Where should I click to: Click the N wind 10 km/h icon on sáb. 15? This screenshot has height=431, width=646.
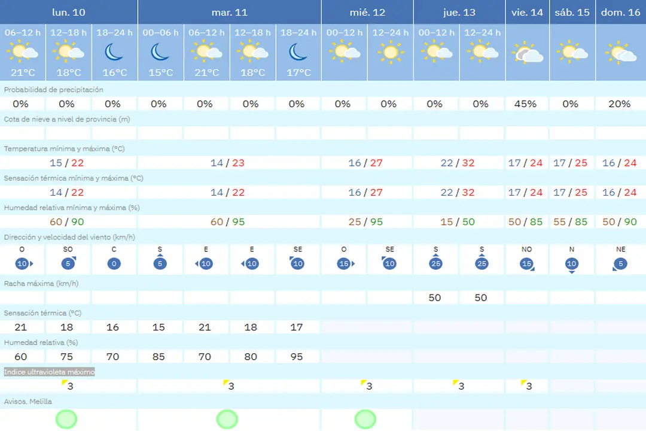click(572, 265)
